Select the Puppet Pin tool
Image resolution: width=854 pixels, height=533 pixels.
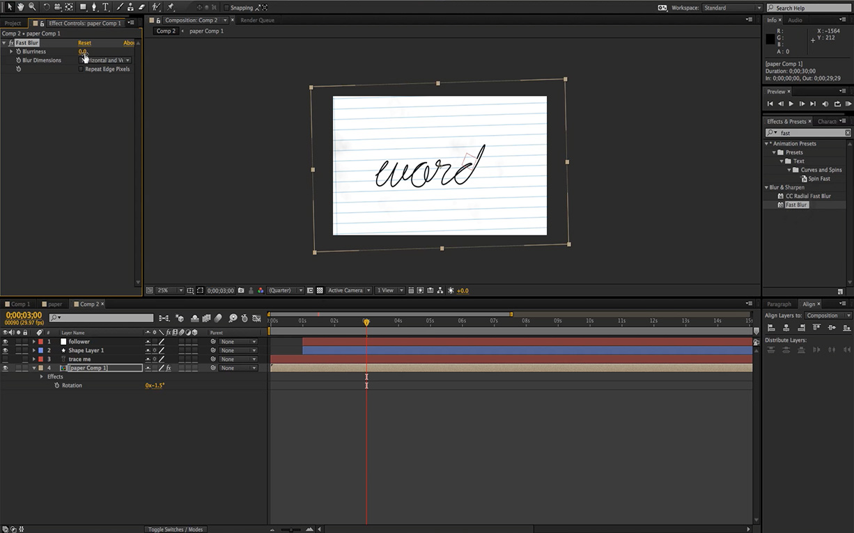171,8
